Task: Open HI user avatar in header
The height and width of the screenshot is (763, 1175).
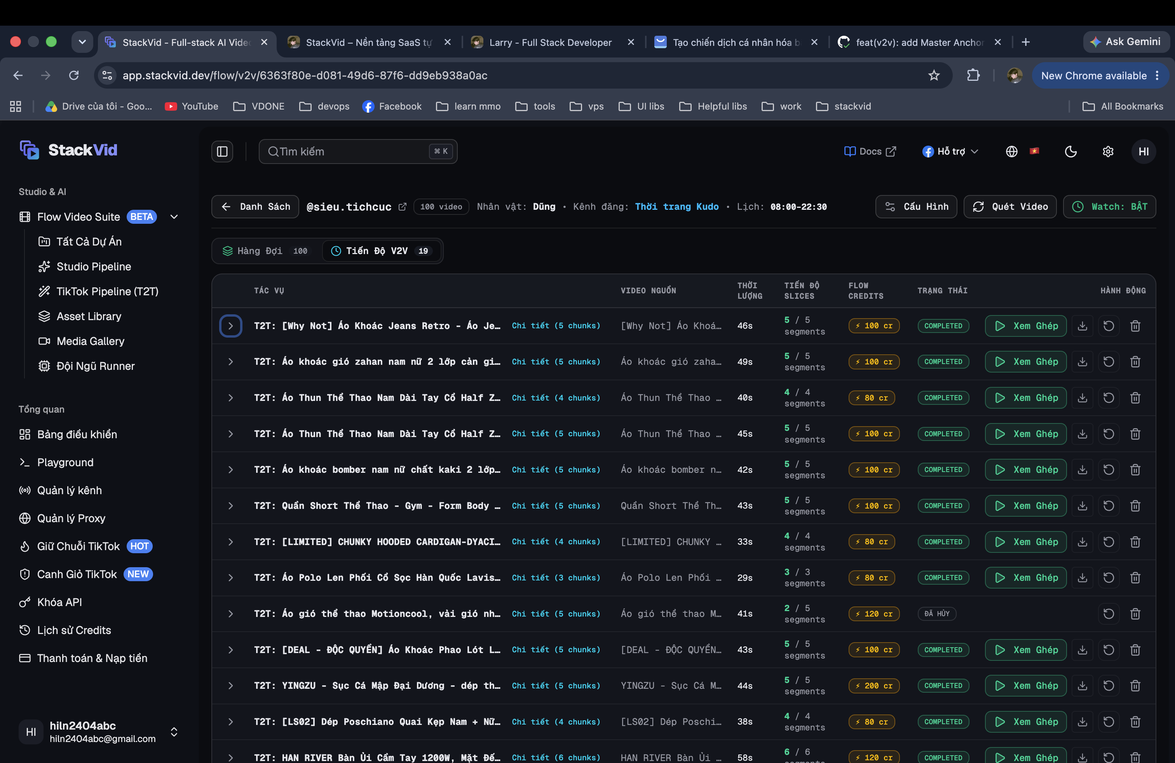Action: click(x=1144, y=152)
